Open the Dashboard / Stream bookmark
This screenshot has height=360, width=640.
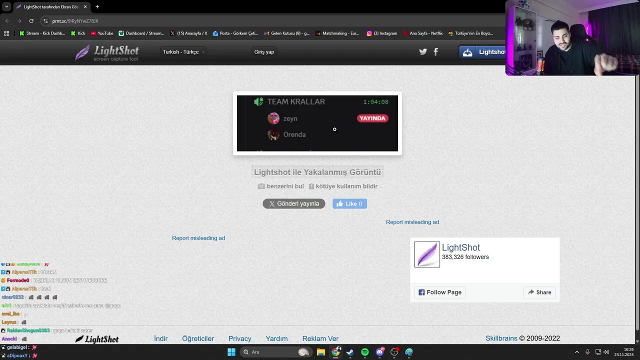(141, 33)
